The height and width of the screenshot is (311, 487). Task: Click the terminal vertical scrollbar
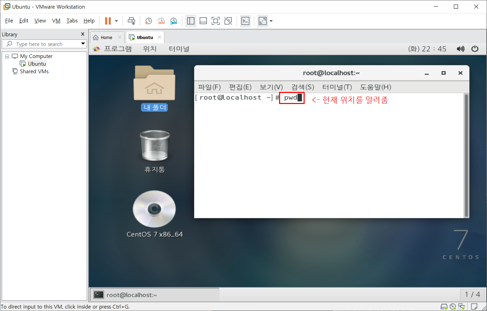466,155
